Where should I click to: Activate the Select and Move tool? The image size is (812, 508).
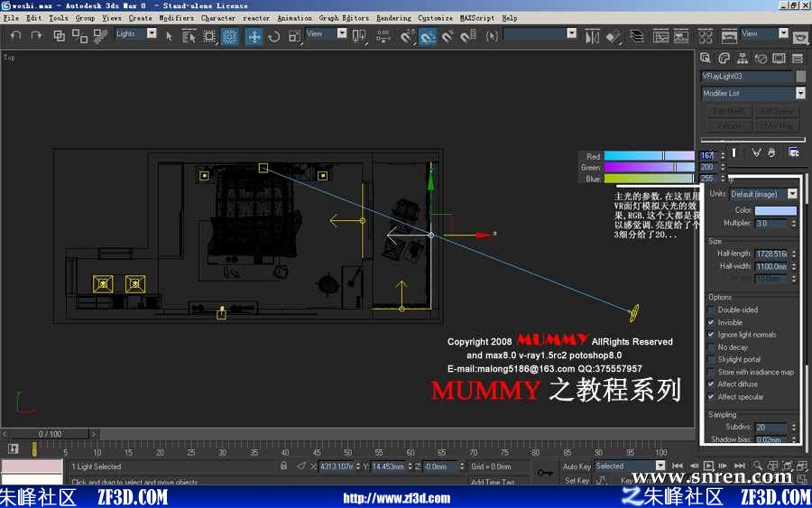pos(254,36)
